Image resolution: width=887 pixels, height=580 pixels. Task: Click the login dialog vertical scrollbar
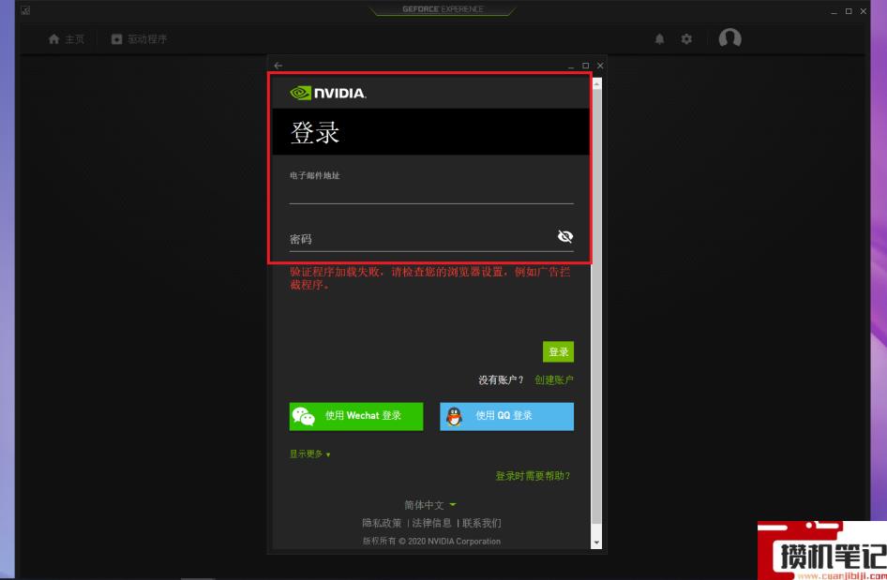(596, 305)
